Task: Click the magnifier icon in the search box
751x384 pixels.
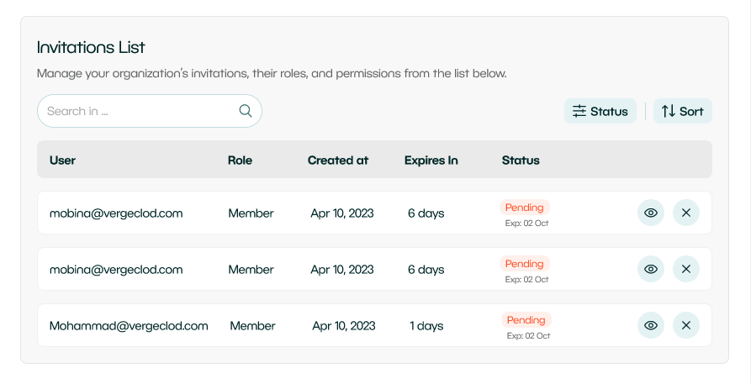Action: click(x=246, y=111)
